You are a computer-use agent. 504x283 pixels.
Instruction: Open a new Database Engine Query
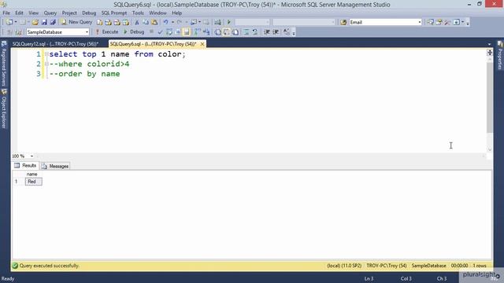tap(100, 22)
